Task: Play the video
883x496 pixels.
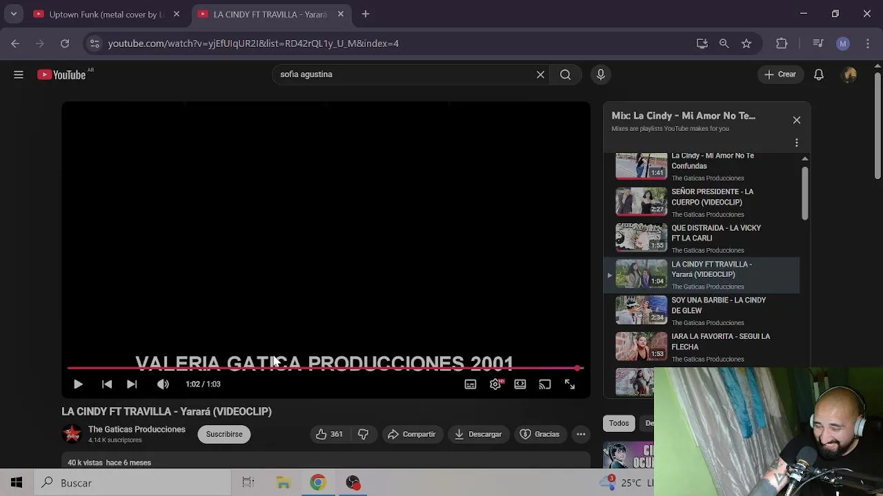Action: (78, 384)
